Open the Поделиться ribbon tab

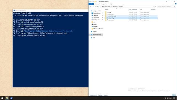tap(104, 4)
